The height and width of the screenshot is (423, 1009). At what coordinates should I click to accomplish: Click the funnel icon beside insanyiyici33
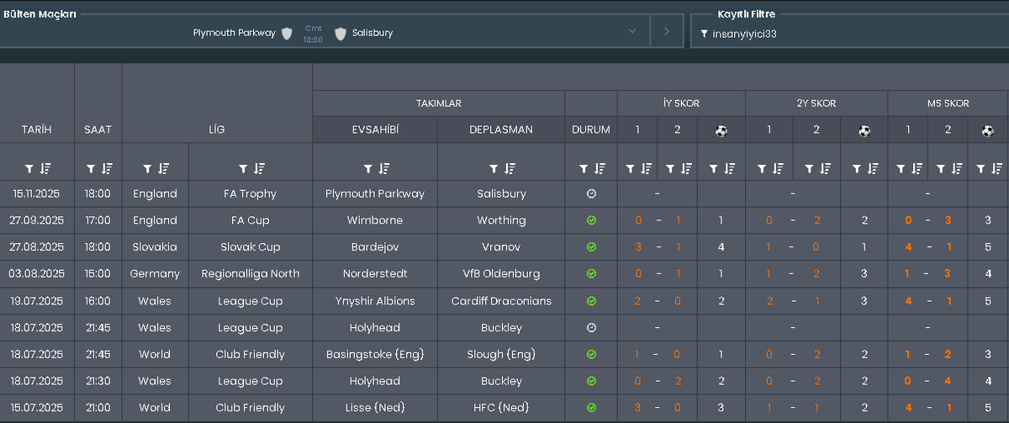(x=704, y=34)
